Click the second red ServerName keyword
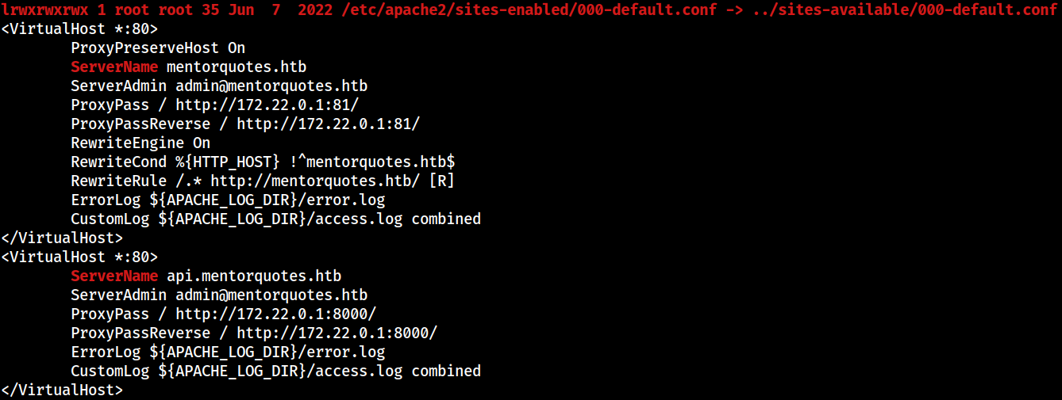Viewport: 1062px width, 400px height. coord(114,276)
